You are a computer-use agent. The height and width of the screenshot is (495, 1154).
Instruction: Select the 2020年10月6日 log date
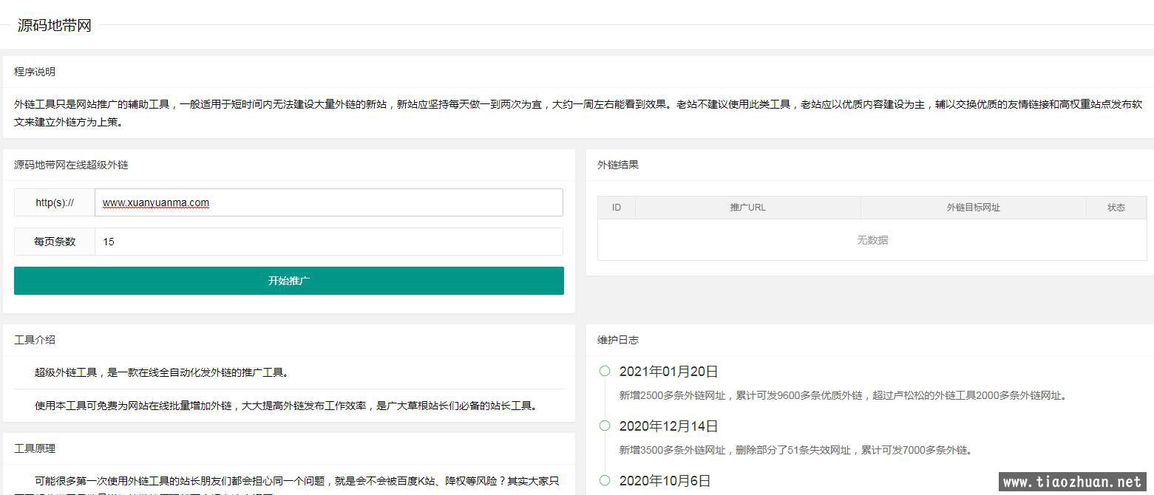coord(665,481)
